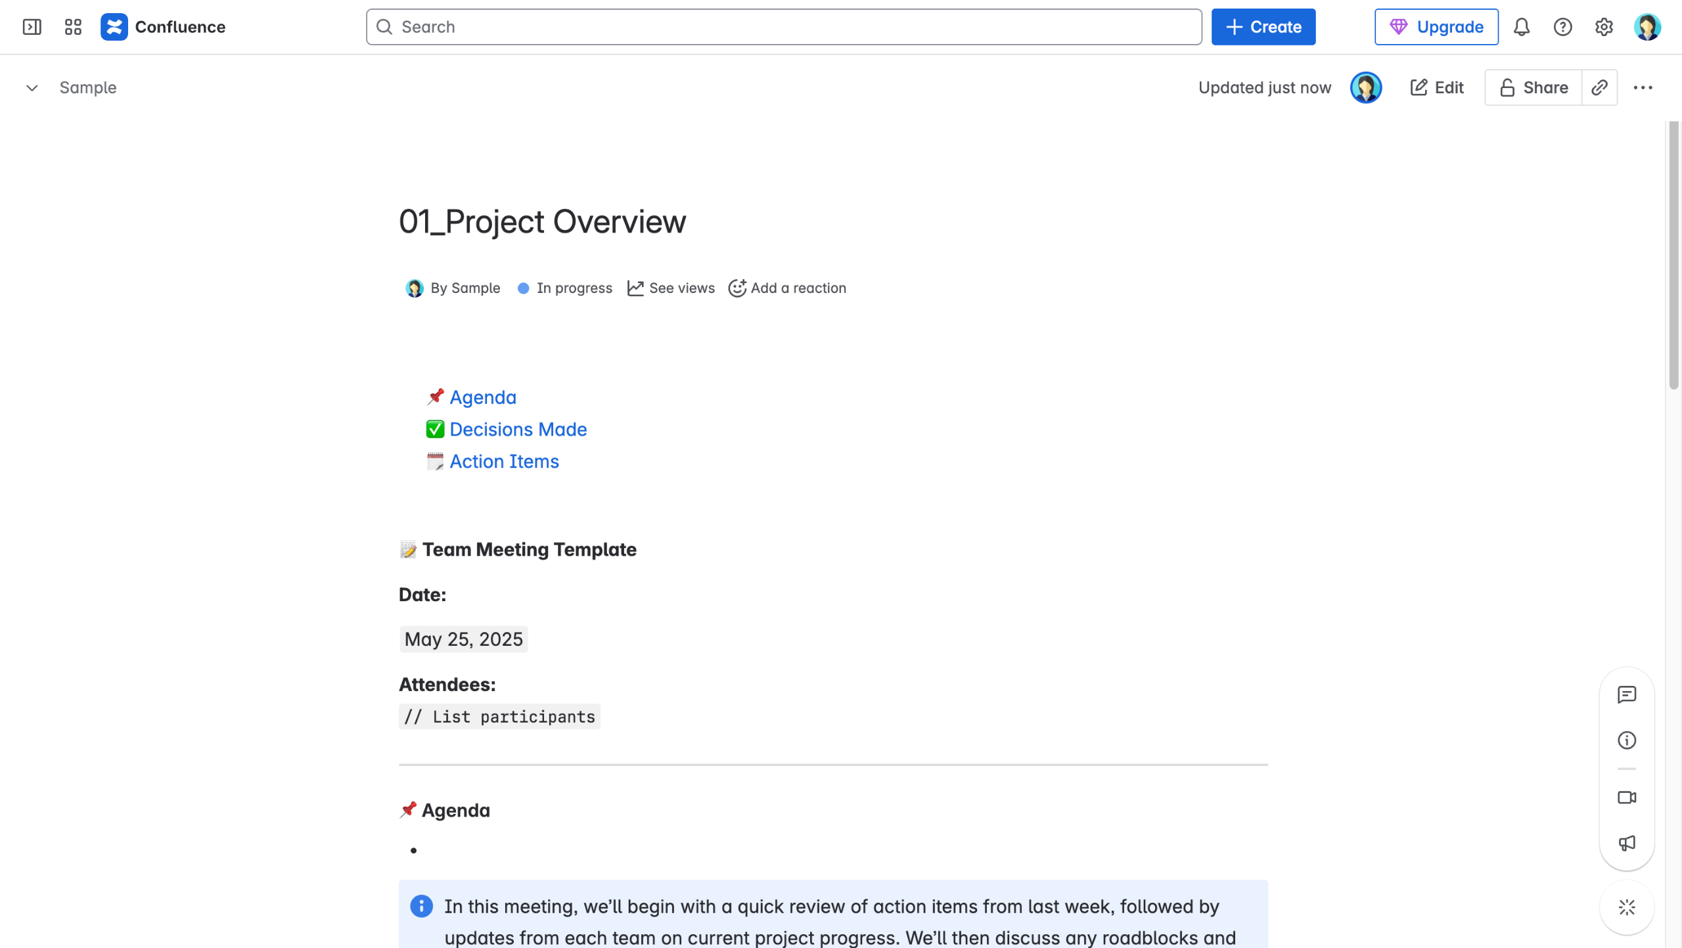
Task: Change the In progress page status
Action: coord(565,288)
